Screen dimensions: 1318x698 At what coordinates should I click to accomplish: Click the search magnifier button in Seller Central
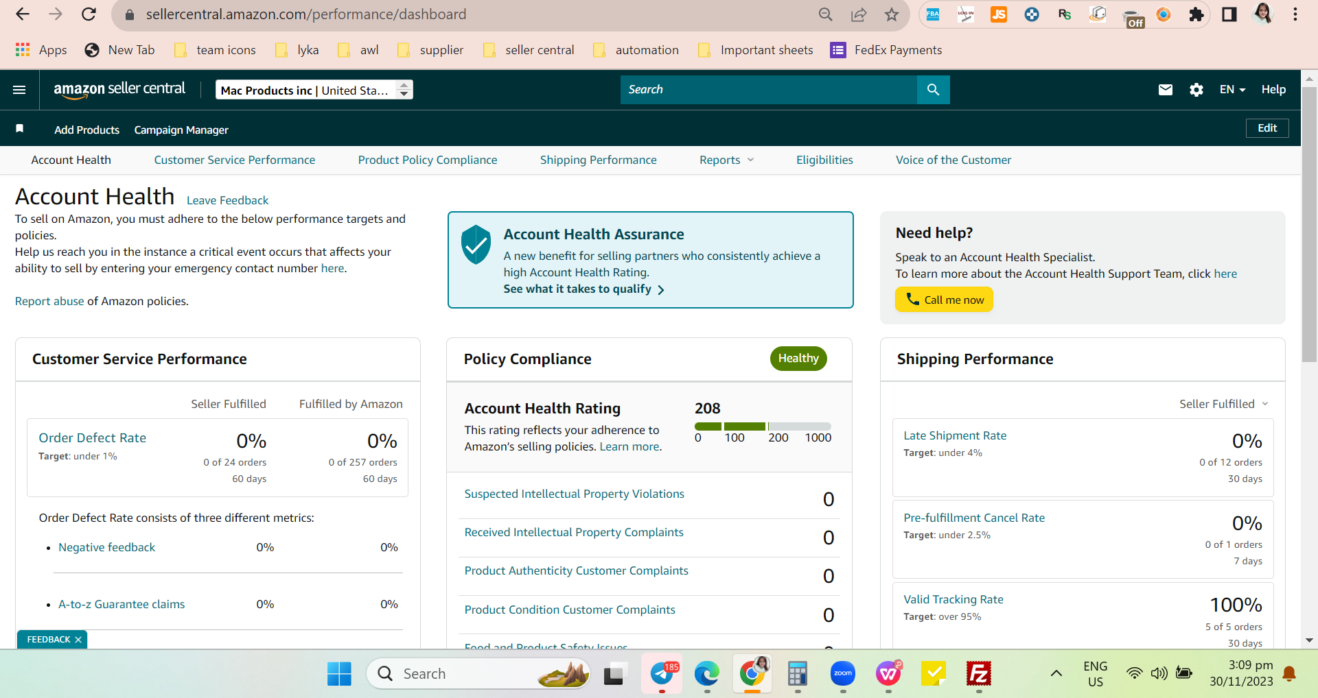933,90
